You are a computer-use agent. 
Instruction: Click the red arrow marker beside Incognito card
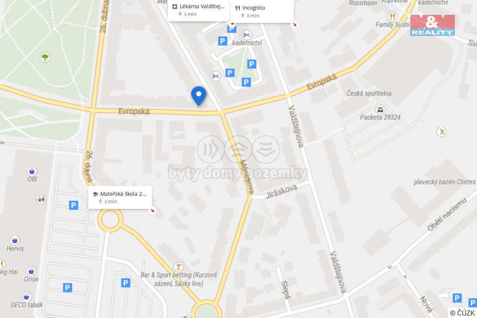[294, 24]
